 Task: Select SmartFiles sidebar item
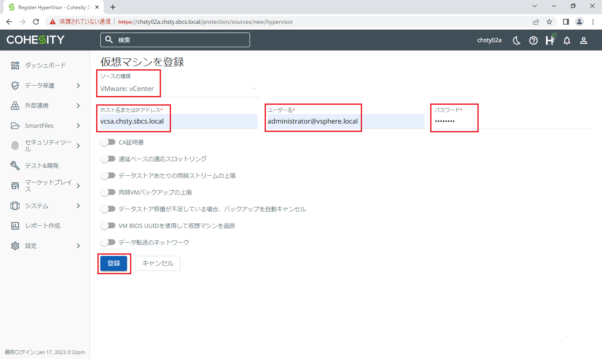[x=45, y=126]
